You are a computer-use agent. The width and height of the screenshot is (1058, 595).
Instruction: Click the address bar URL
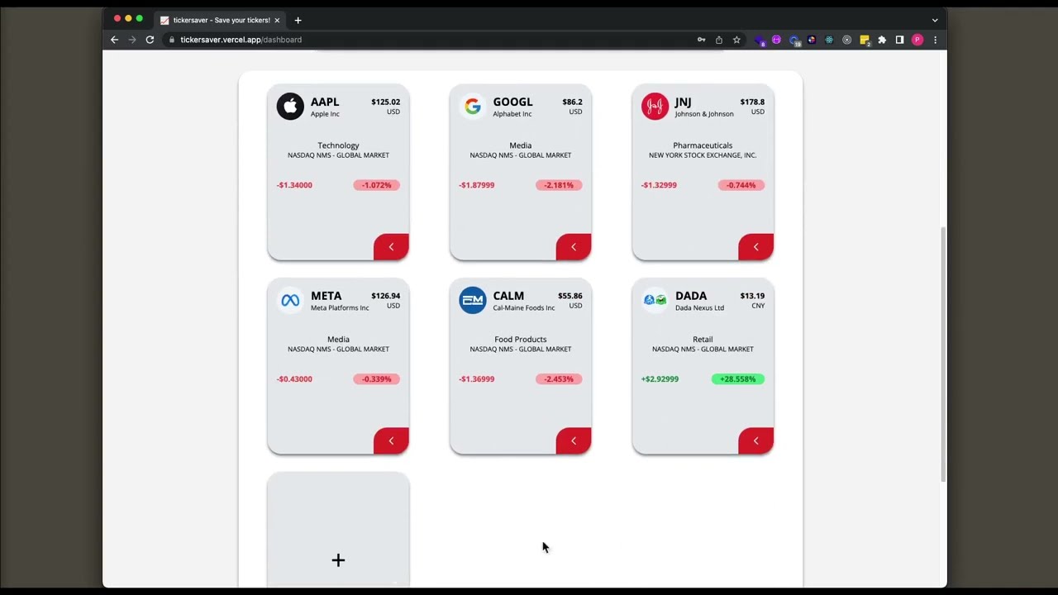[x=241, y=40]
